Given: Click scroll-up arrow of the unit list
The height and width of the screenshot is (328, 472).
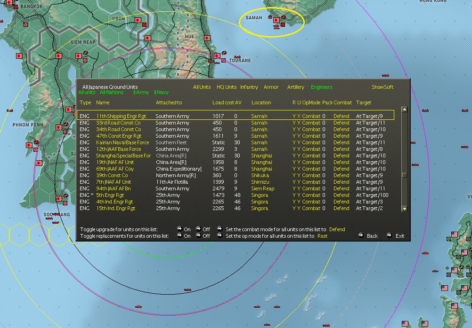Looking at the screenshot, I should coord(405,109).
